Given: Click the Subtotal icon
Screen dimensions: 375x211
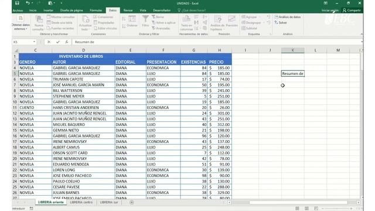Looking at the screenshot, I should pyautogui.click(x=249, y=28).
